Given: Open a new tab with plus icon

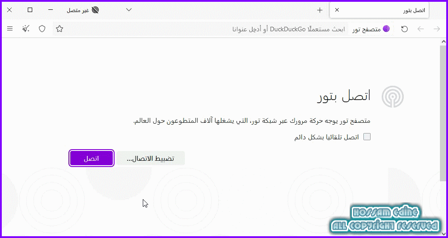Looking at the screenshot, I should (x=320, y=10).
